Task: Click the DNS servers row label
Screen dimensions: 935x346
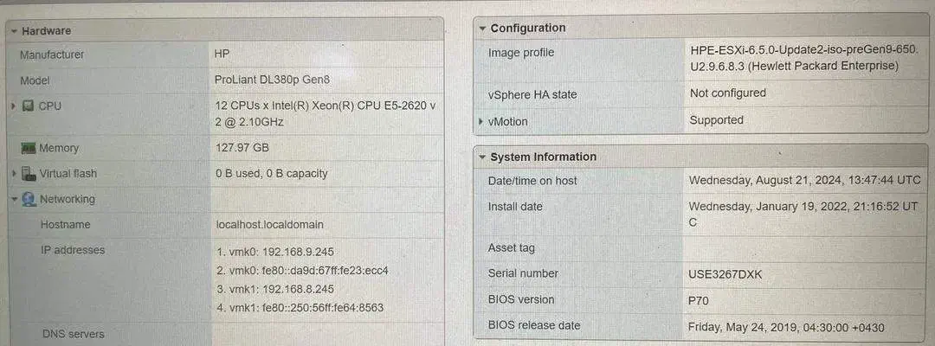Action: click(73, 334)
